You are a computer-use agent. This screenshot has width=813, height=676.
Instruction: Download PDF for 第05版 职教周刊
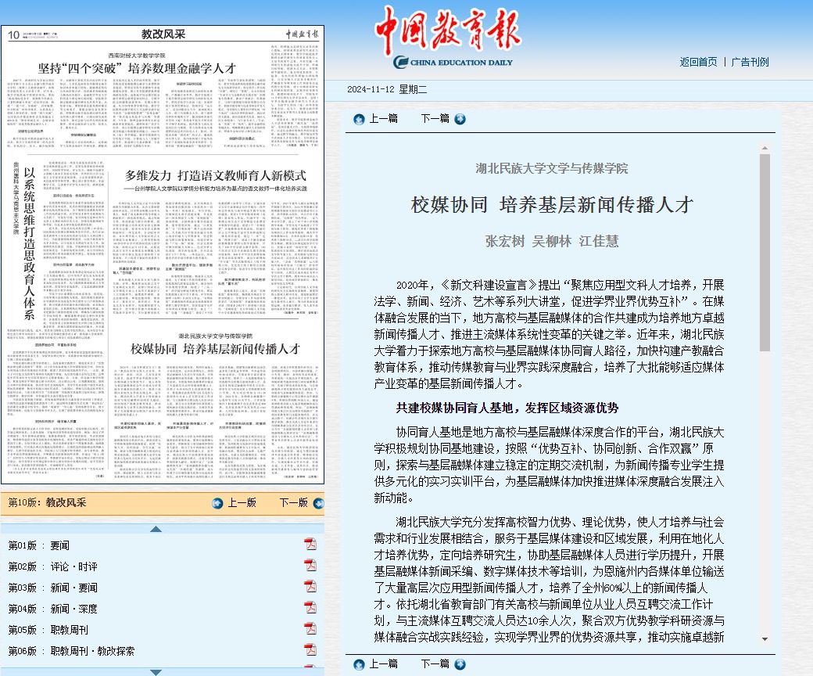pyautogui.click(x=310, y=628)
